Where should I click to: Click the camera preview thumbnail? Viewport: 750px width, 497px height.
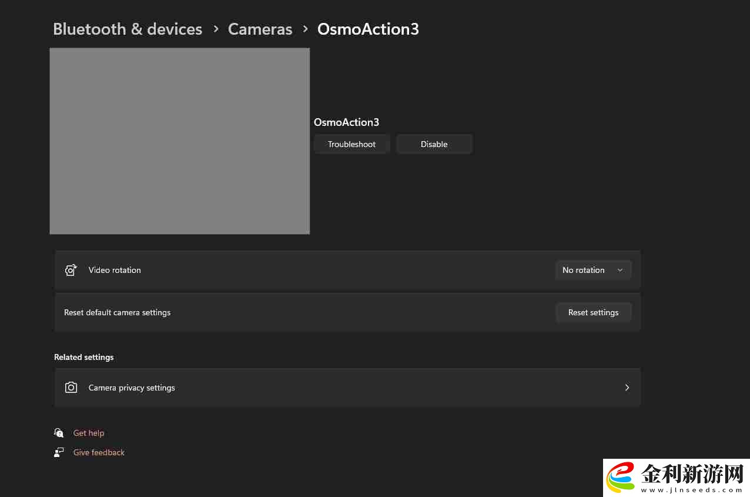[180, 141]
